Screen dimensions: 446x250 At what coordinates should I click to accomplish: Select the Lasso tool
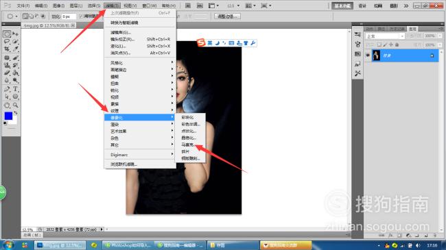(7, 42)
